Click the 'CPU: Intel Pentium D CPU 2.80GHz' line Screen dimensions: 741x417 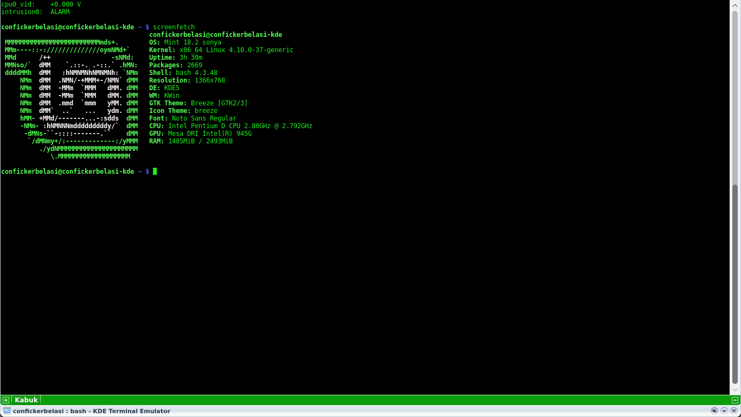coord(231,126)
